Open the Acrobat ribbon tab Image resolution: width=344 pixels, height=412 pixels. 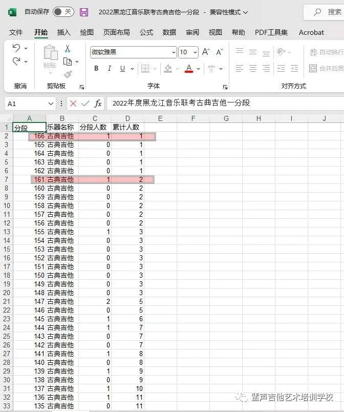[311, 32]
